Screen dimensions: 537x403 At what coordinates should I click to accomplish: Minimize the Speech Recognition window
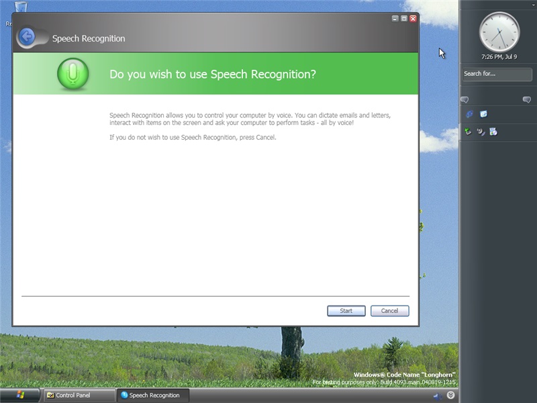(x=395, y=19)
